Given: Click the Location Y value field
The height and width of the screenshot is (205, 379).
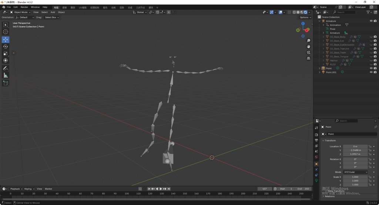Looking at the screenshot, I should point(355,150).
